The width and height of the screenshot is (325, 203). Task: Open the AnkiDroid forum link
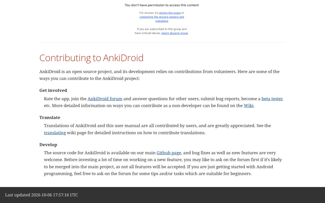105,99
